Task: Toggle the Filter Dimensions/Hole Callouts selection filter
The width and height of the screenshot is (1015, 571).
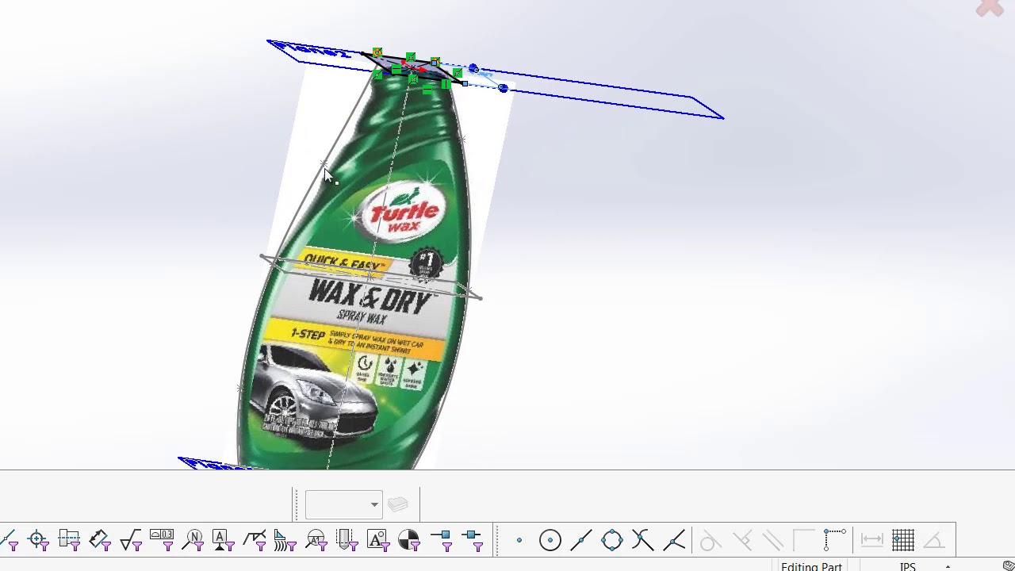Action: [x=100, y=541]
